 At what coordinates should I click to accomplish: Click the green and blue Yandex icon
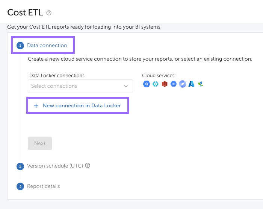[201, 84]
